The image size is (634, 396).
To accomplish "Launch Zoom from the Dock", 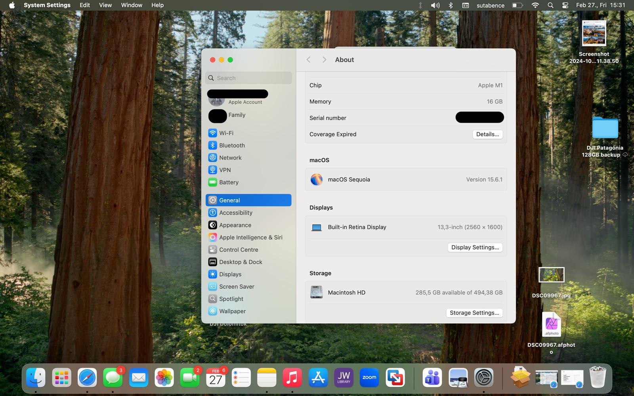I will pyautogui.click(x=369, y=377).
